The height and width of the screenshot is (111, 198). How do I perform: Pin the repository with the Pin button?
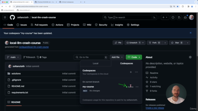click(x=118, y=43)
